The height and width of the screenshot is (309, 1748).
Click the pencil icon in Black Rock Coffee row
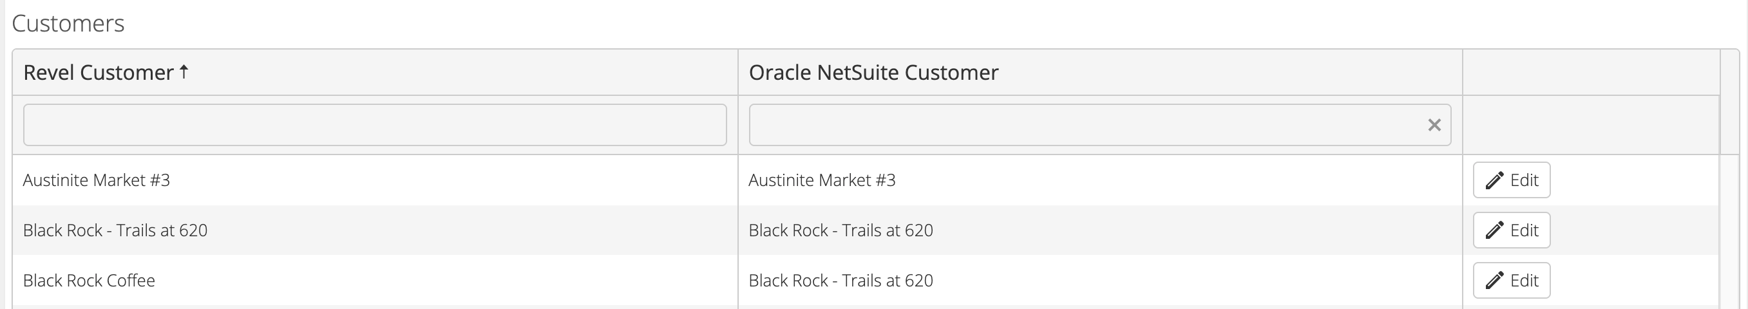1494,281
